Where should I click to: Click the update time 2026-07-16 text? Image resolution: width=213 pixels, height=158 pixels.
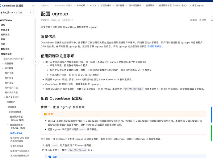[62, 20]
